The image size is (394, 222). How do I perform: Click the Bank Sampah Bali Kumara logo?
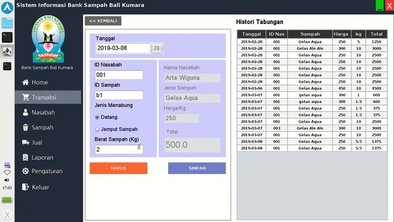[48, 39]
